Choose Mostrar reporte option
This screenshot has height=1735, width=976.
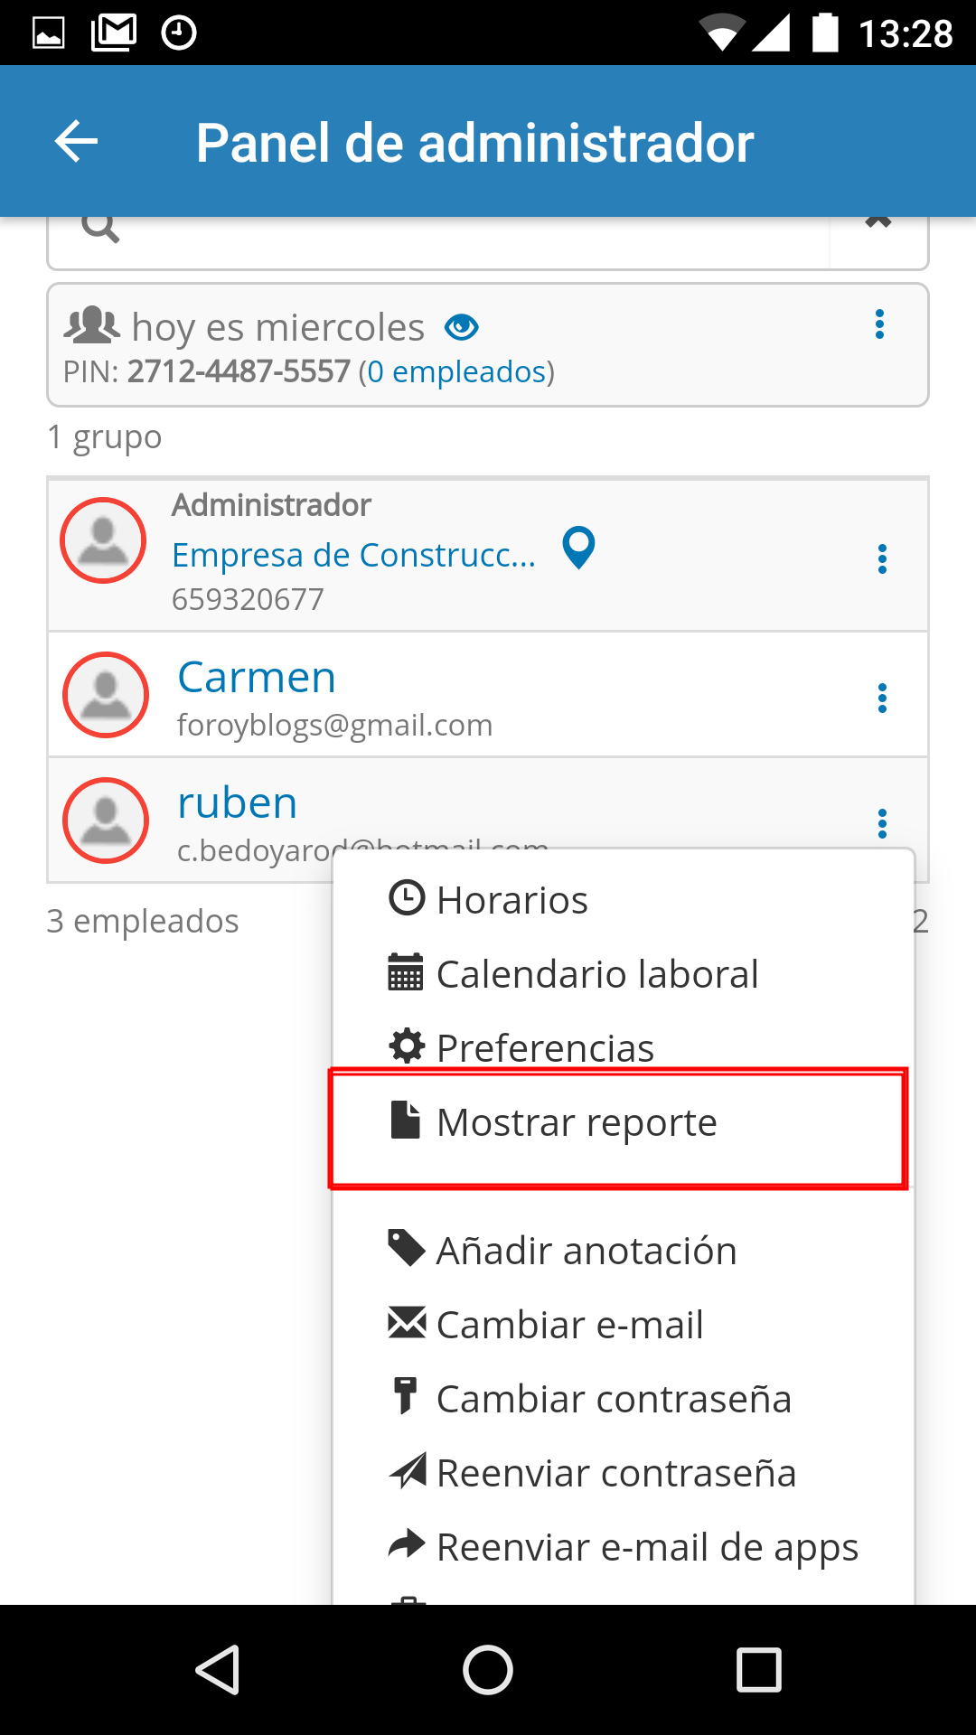click(x=577, y=1122)
